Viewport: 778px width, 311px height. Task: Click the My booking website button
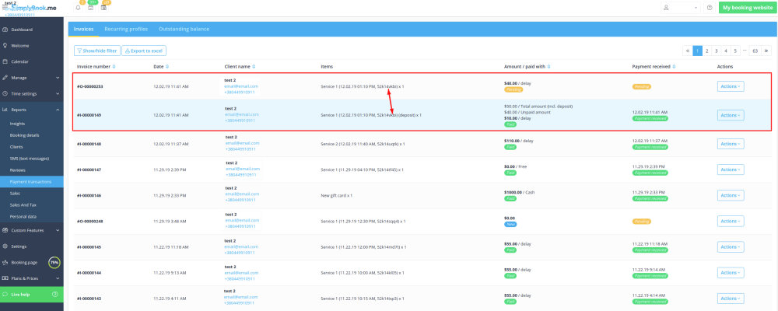(x=746, y=8)
